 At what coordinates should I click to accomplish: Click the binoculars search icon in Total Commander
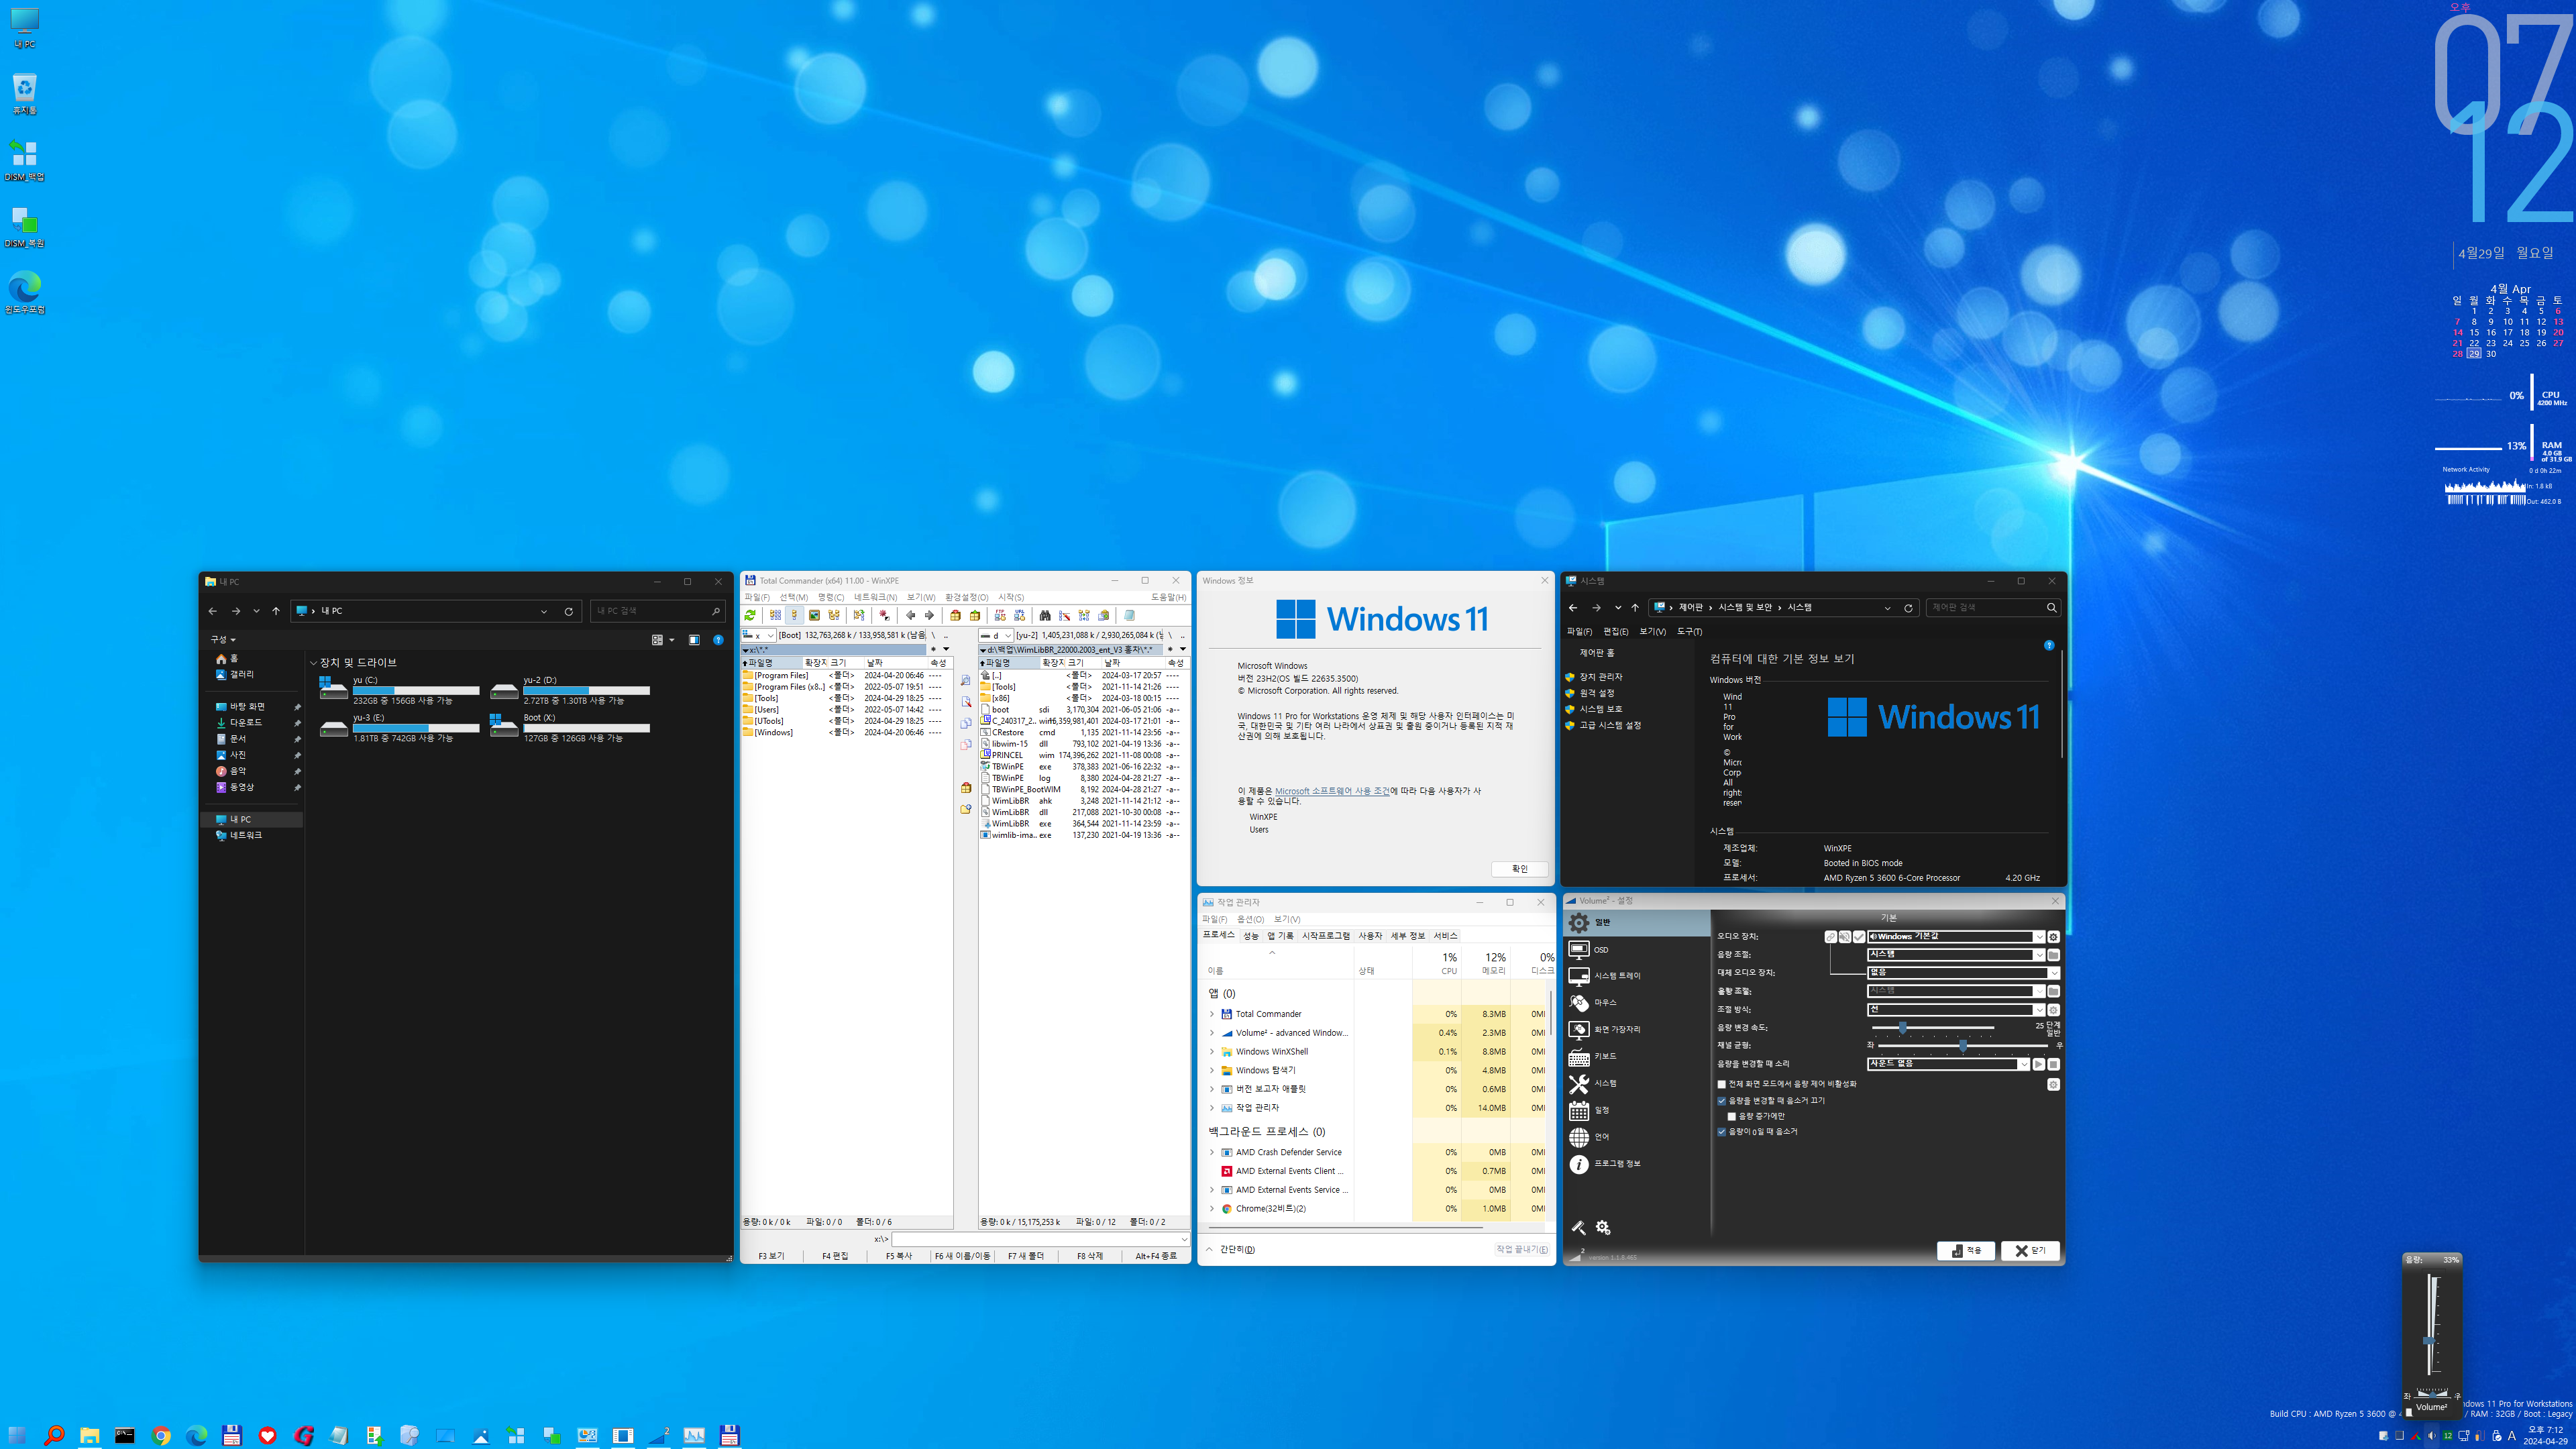coord(1045,615)
